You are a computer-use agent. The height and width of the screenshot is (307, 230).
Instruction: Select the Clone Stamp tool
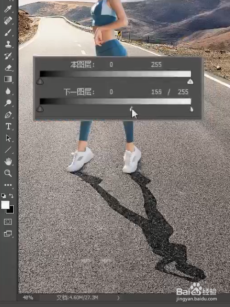8,44
